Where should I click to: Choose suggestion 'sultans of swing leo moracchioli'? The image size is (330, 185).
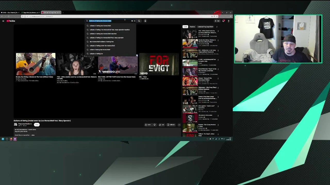(110, 26)
